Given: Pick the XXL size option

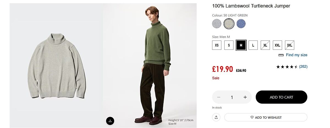Looking at the screenshot, I should point(277,45).
